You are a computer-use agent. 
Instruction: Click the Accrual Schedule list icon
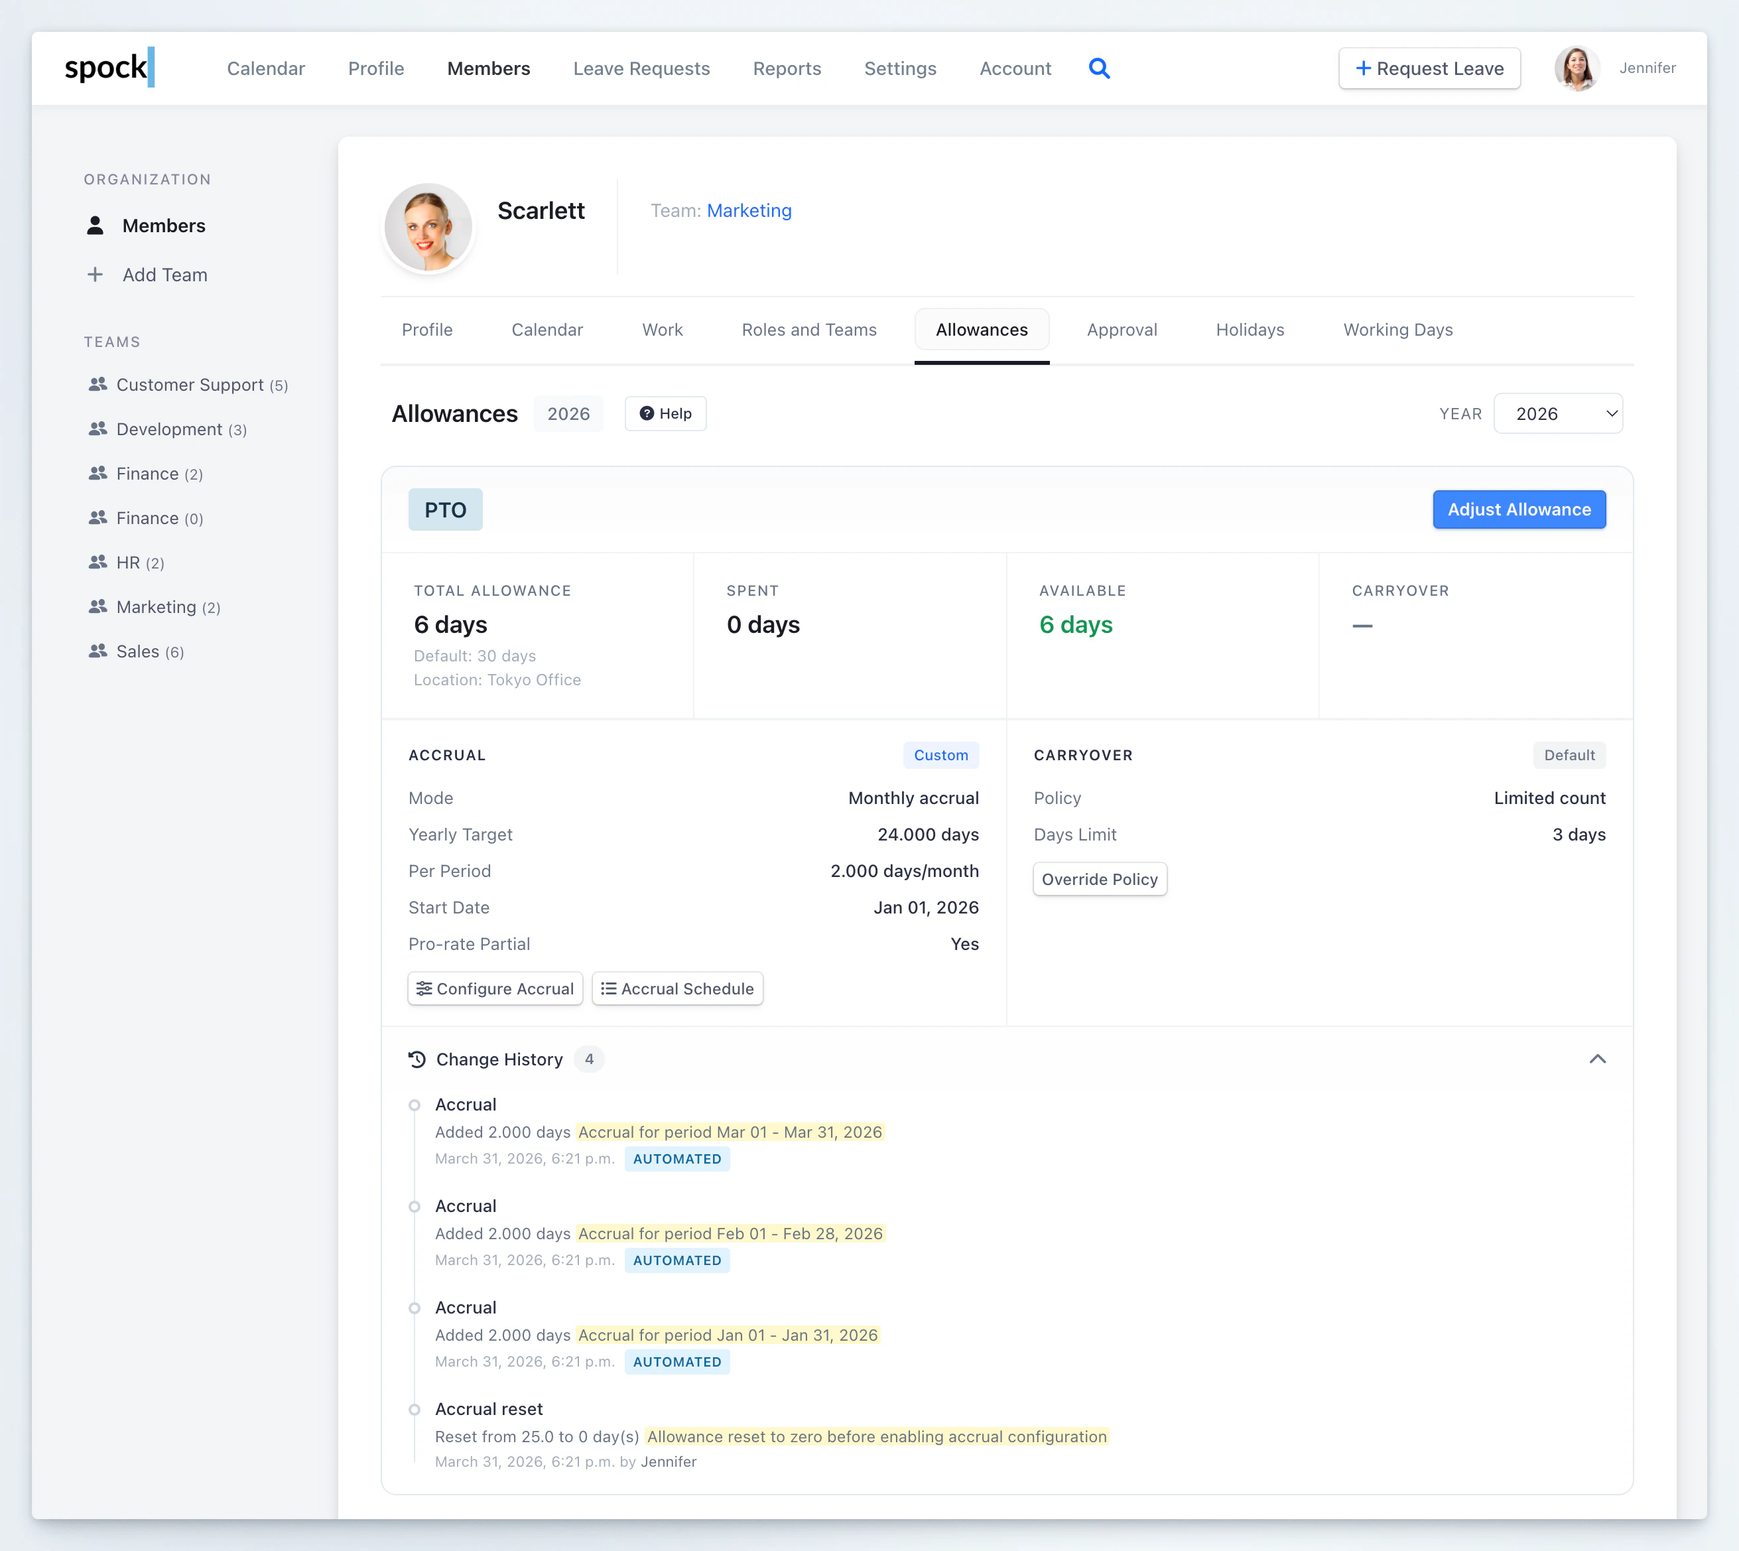pos(610,988)
